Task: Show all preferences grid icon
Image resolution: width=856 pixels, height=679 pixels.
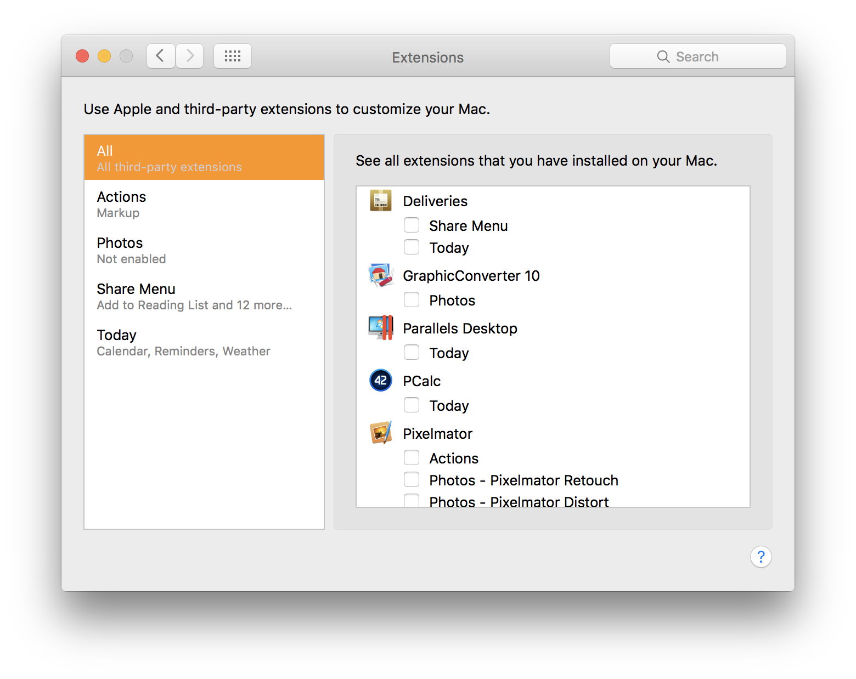Action: click(232, 56)
